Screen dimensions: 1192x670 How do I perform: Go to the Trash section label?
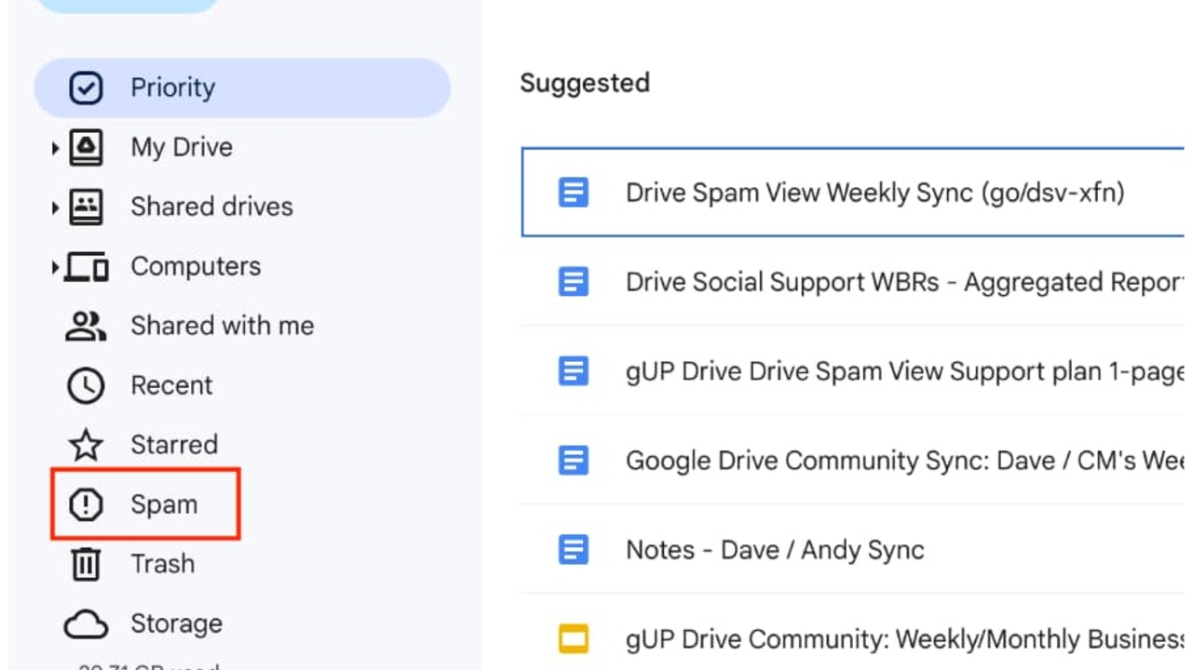point(163,564)
